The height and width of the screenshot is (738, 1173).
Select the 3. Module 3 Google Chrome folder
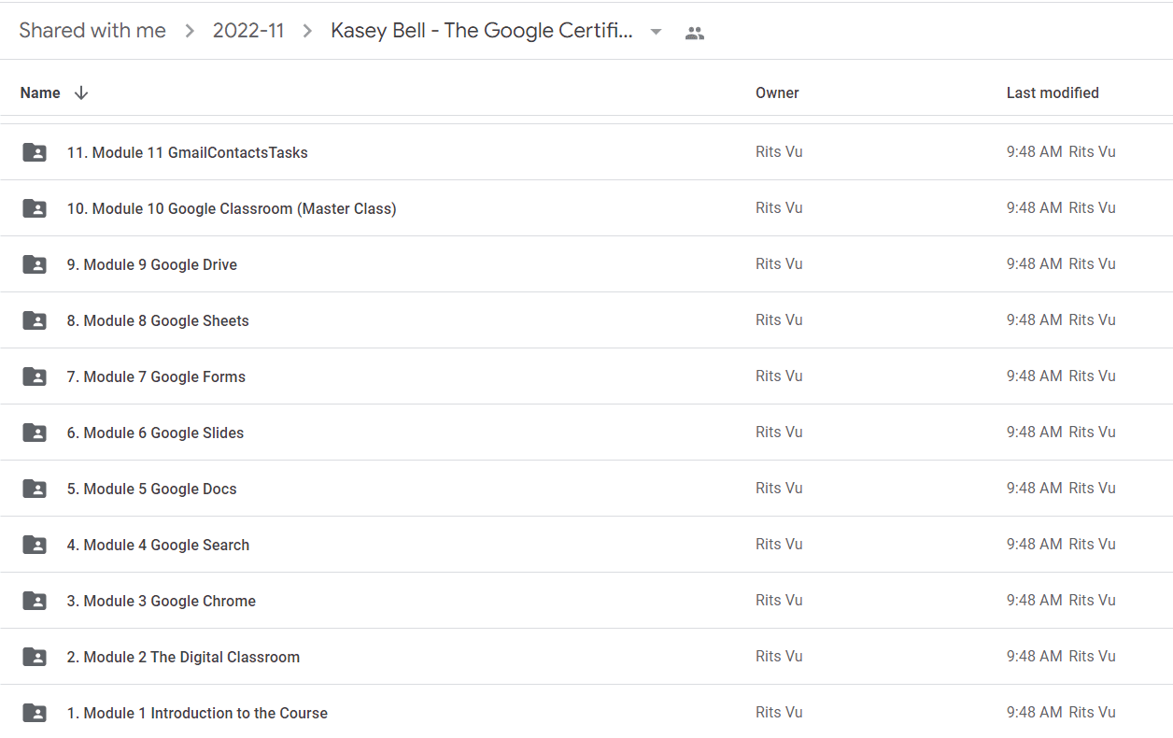(x=586, y=601)
